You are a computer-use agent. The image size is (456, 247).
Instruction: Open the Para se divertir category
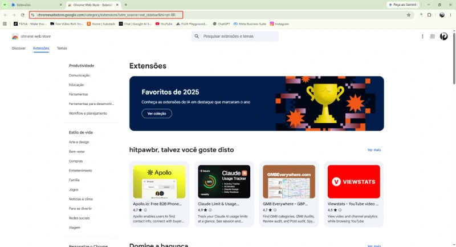point(80,209)
